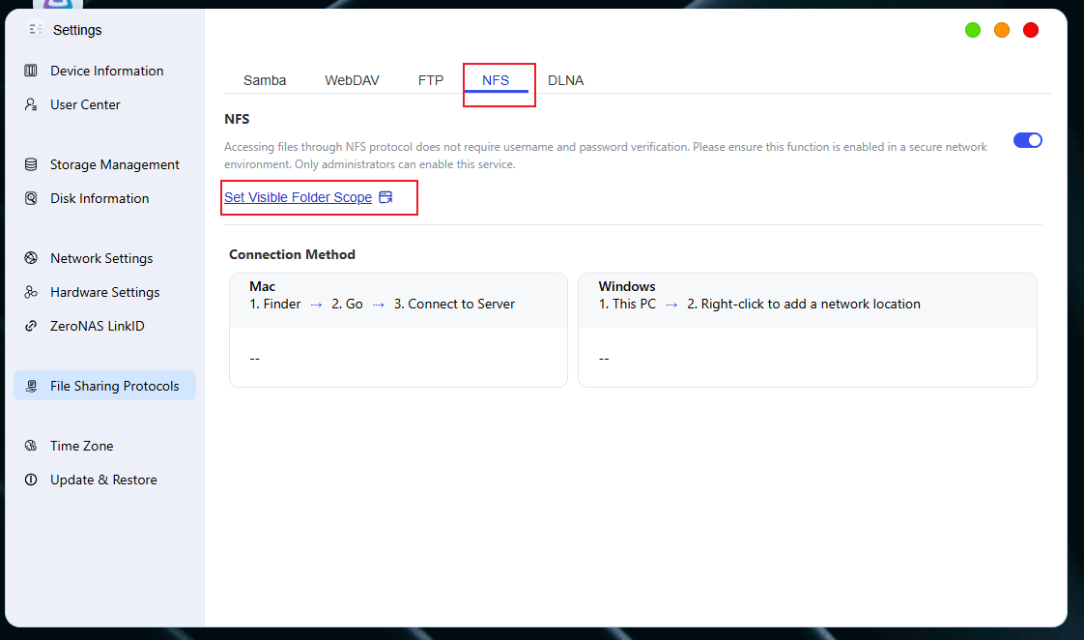Click the ZeroNAS LinkID chain icon
The height and width of the screenshot is (640, 1084).
tap(31, 326)
